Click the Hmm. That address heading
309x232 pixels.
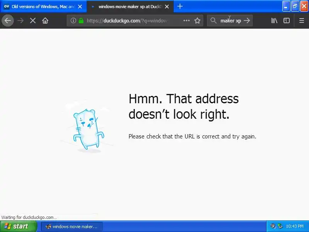pyautogui.click(x=183, y=106)
